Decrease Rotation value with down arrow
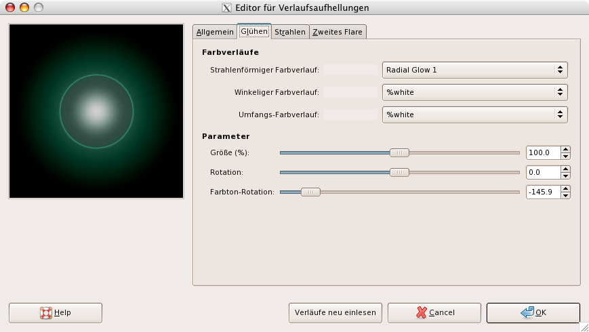The image size is (589, 332). [566, 176]
